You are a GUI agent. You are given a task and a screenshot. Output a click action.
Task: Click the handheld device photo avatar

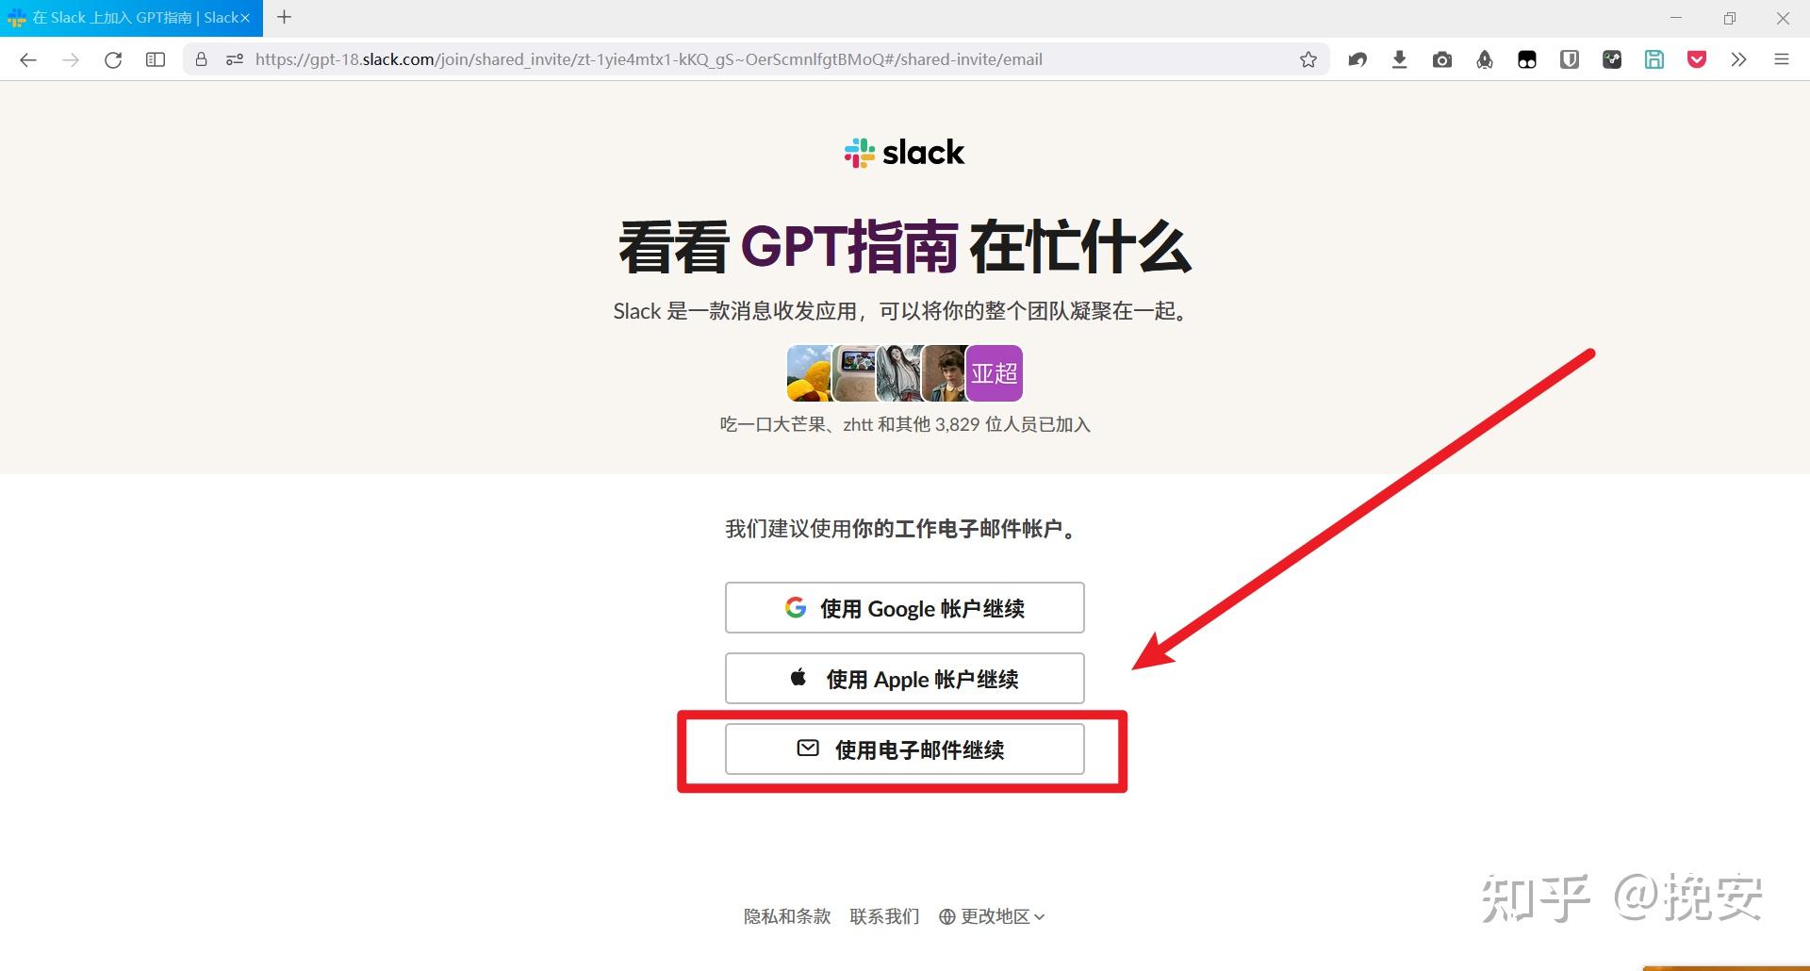coord(855,373)
